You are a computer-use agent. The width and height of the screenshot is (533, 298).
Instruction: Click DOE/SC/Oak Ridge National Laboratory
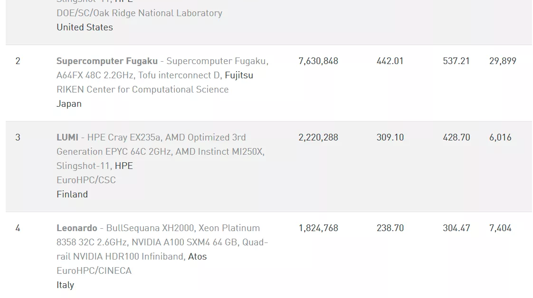click(x=139, y=13)
